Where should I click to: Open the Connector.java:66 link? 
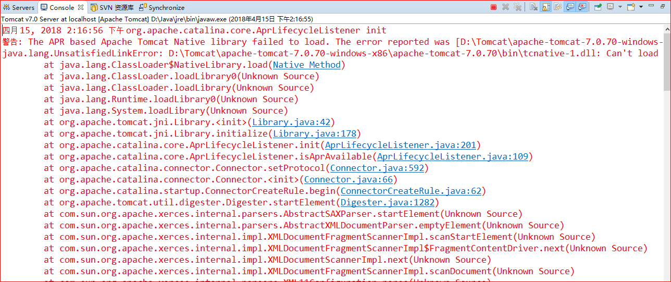349,180
